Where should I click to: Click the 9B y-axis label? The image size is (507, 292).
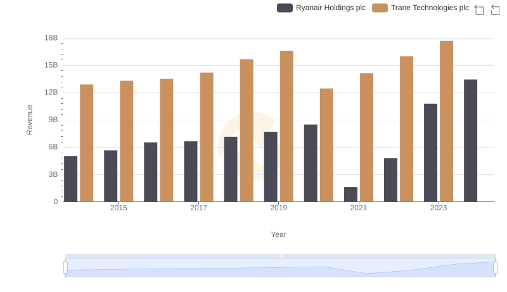click(53, 120)
